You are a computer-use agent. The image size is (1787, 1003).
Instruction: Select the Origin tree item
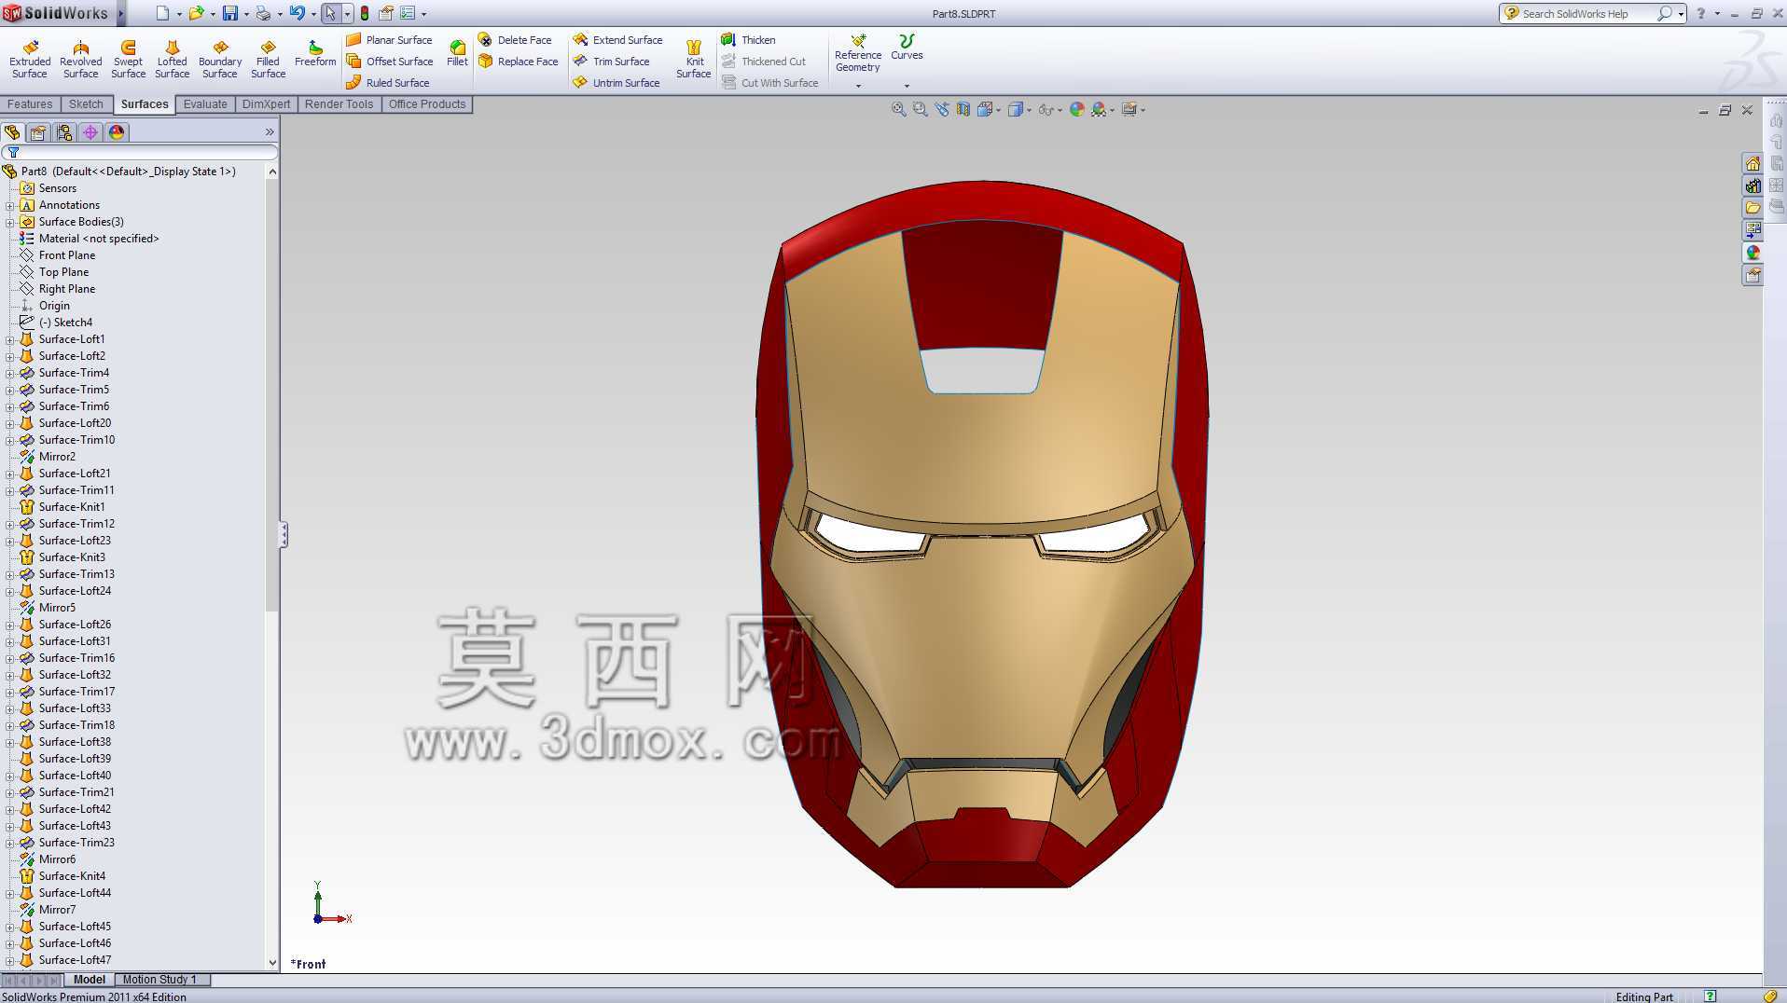click(54, 306)
